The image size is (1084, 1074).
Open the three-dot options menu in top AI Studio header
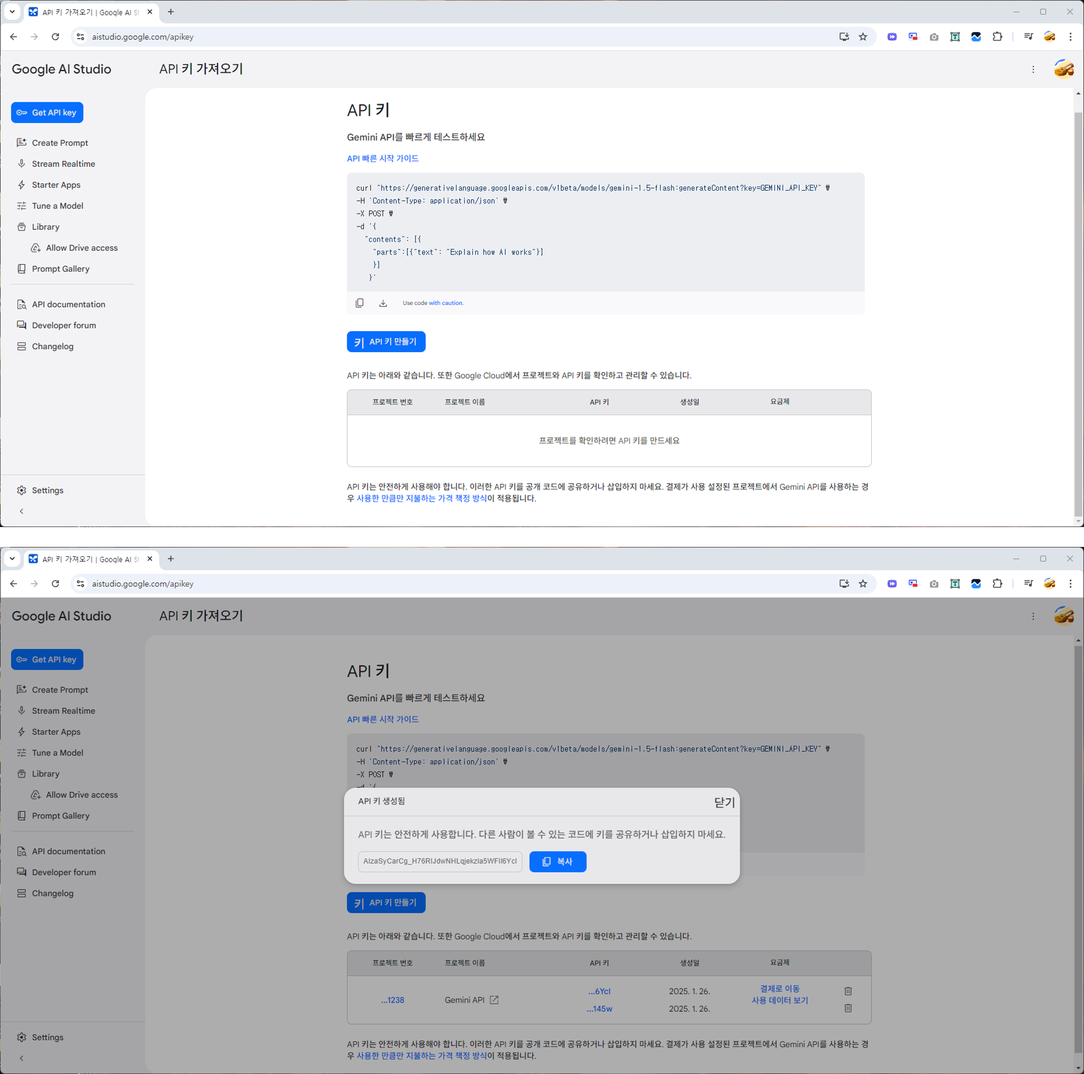[x=1033, y=69]
